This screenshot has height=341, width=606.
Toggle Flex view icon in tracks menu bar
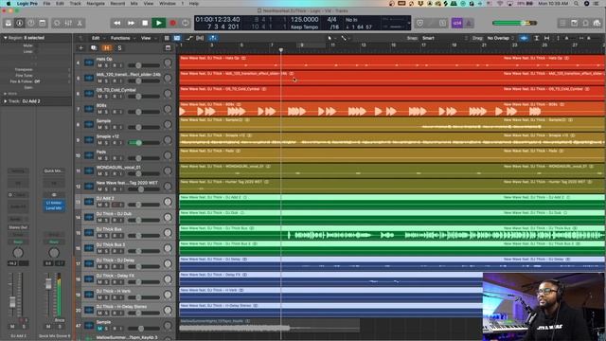(200, 38)
